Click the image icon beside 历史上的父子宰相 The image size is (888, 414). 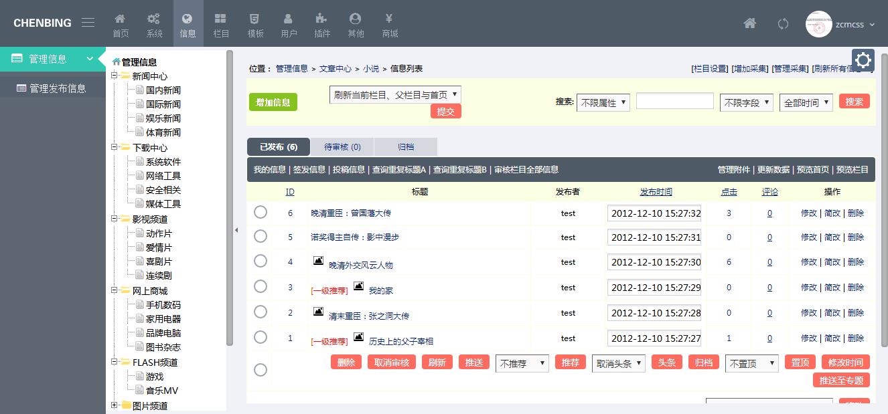click(359, 337)
